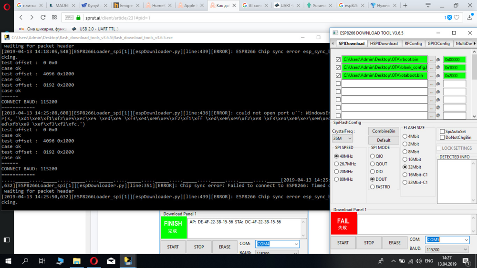Click the 0x00000 address field
477x268 pixels.
coord(455,60)
